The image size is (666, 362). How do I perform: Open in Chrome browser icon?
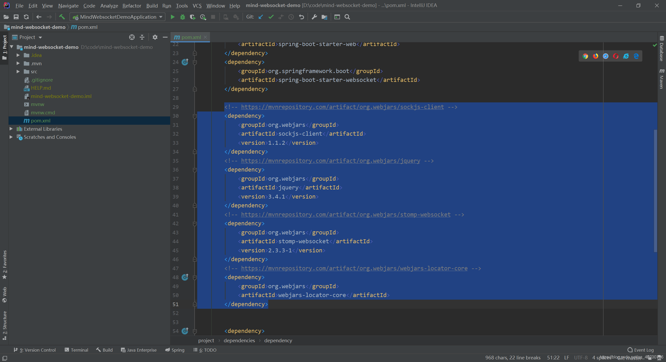point(585,56)
